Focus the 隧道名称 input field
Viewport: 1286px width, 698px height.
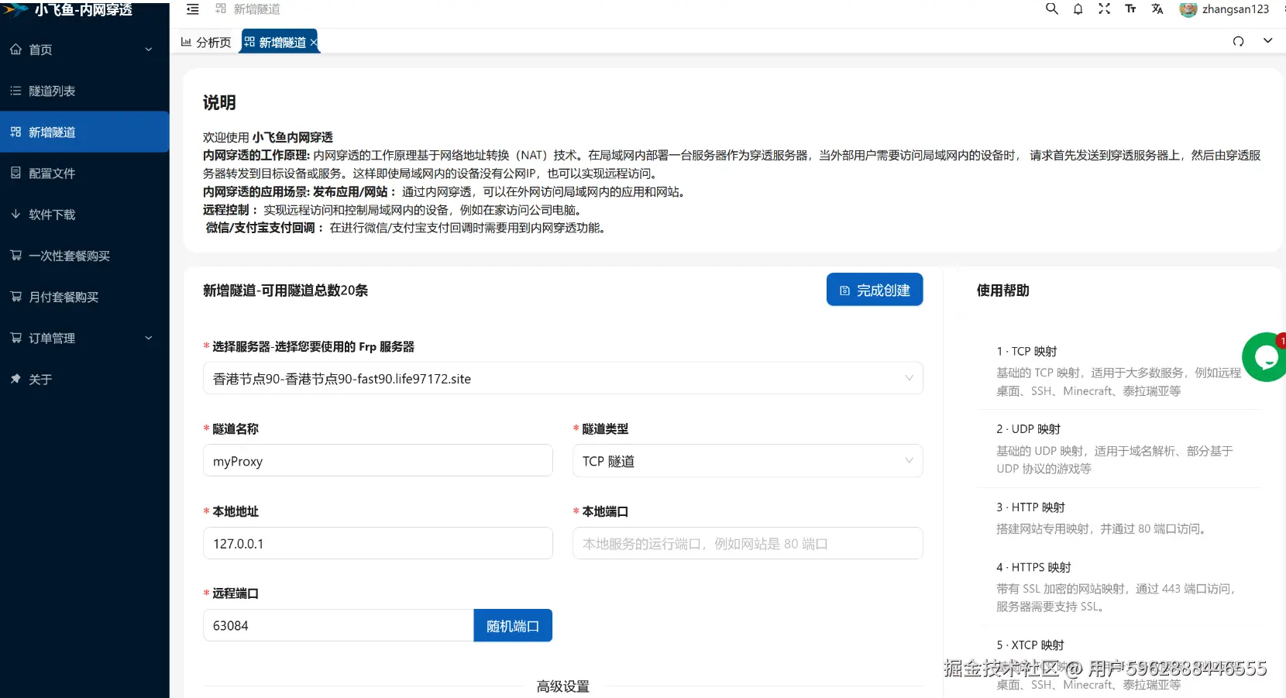[x=378, y=461]
